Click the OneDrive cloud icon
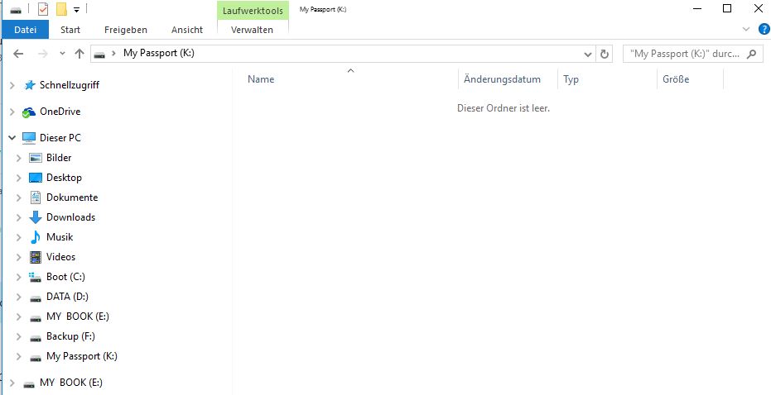Viewport: 771px width, 395px height. click(x=29, y=112)
